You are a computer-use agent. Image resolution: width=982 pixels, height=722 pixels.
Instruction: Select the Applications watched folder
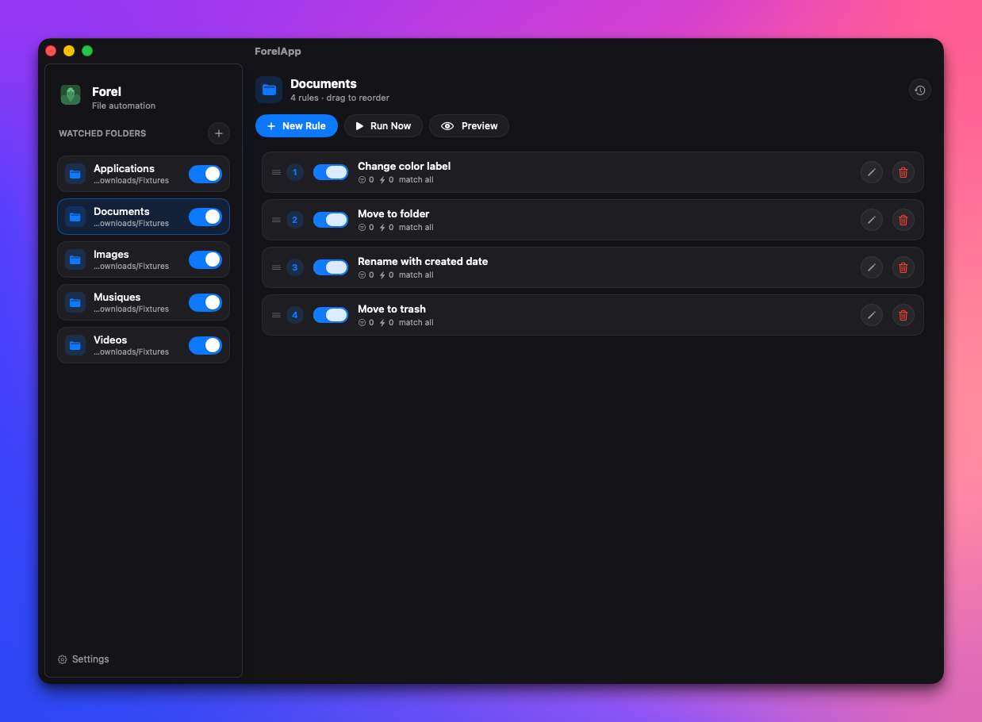click(x=144, y=174)
